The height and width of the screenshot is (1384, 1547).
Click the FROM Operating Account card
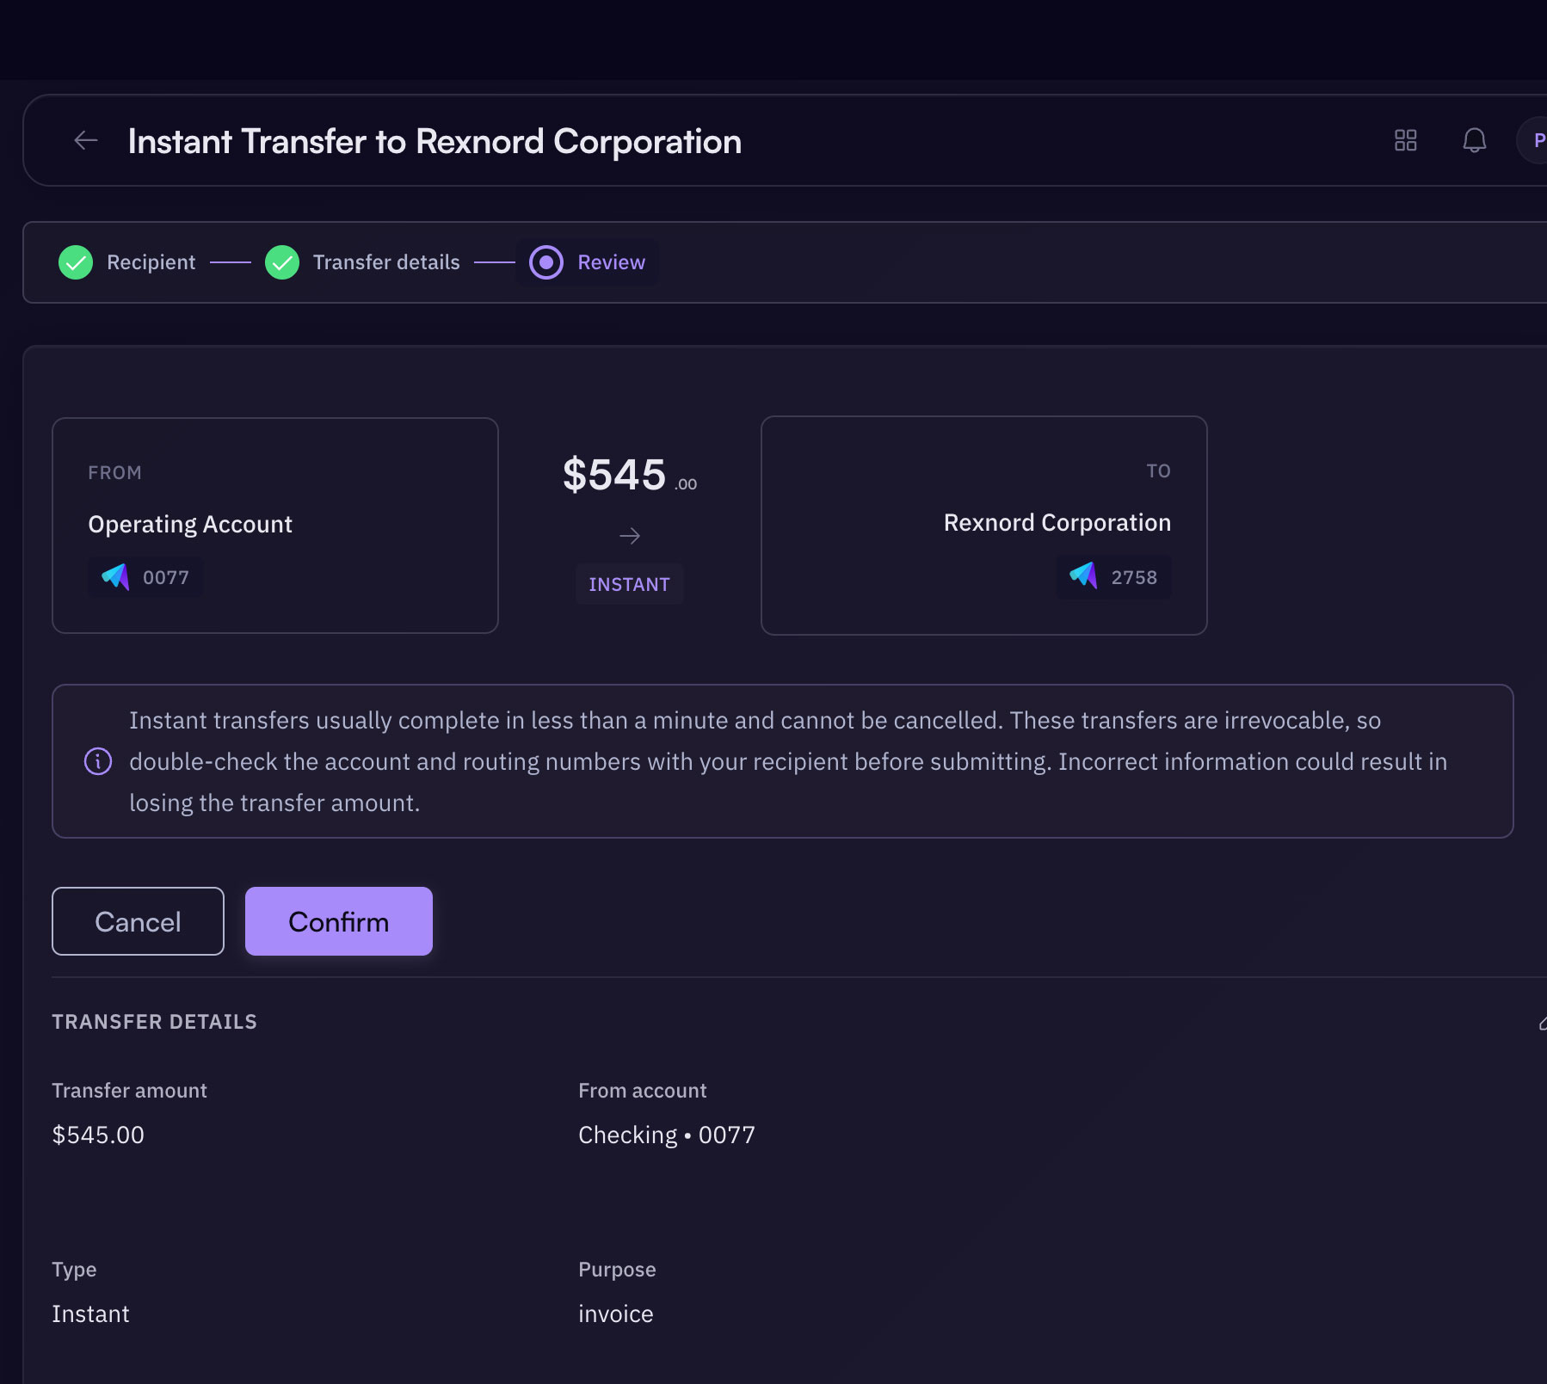pyautogui.click(x=275, y=526)
